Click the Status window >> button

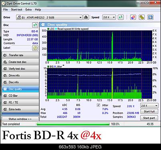[x=20, y=119]
